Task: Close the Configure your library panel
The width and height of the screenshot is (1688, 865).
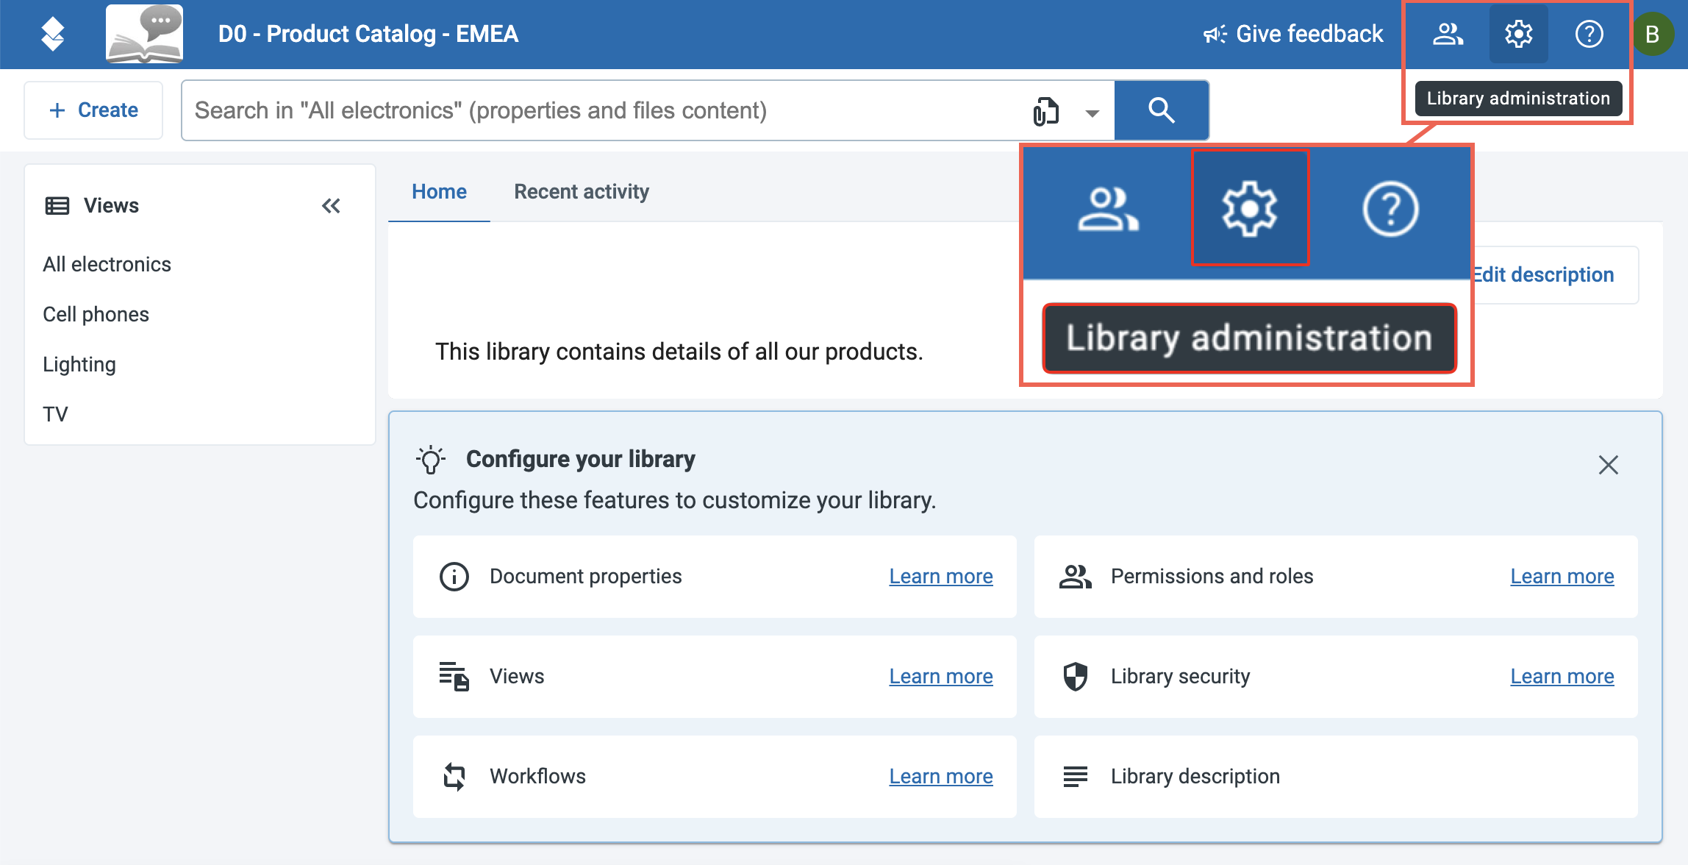Action: click(1608, 465)
